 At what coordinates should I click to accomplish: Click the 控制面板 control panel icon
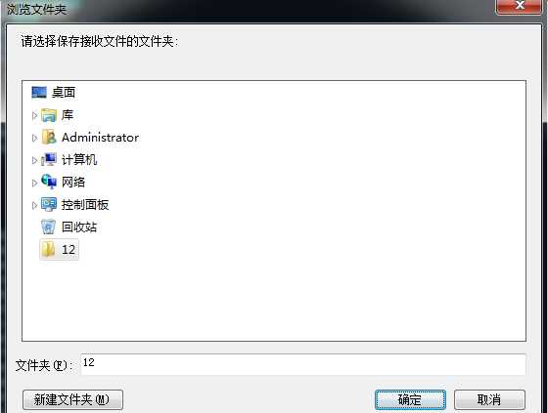[x=49, y=205]
